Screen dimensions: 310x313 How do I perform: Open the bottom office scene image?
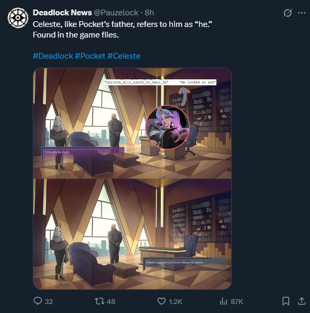point(132,234)
